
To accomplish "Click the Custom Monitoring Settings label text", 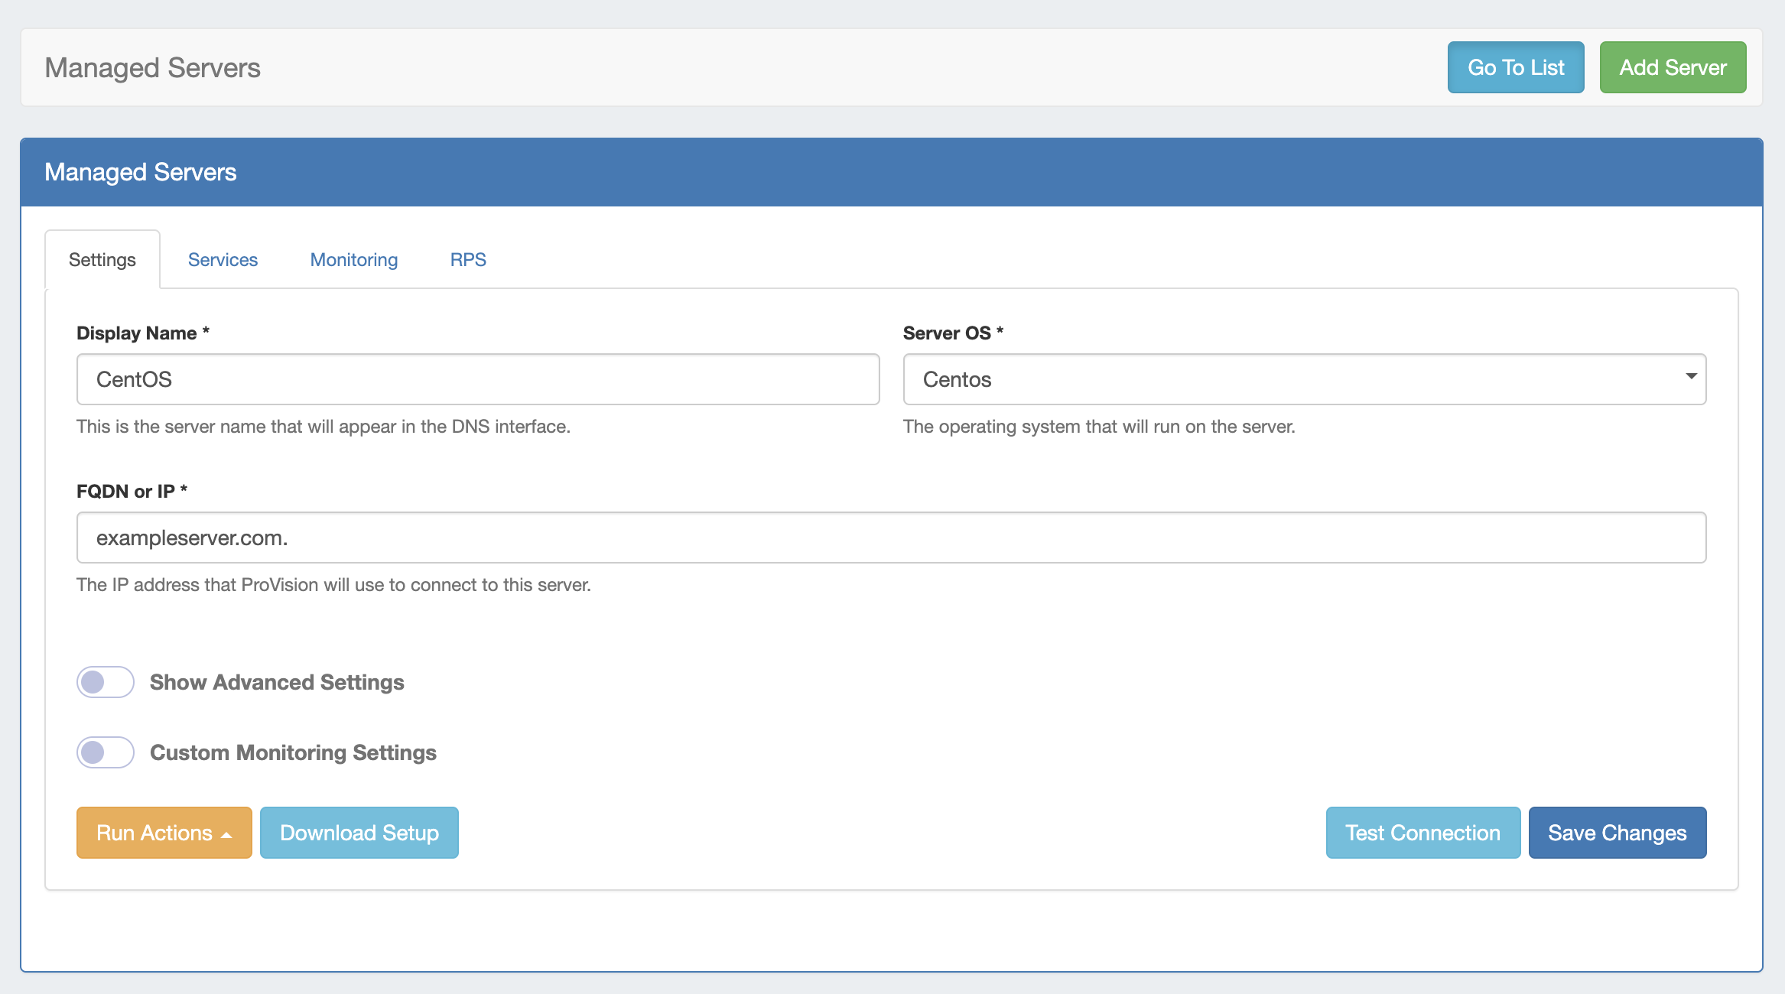I will click(x=293, y=752).
